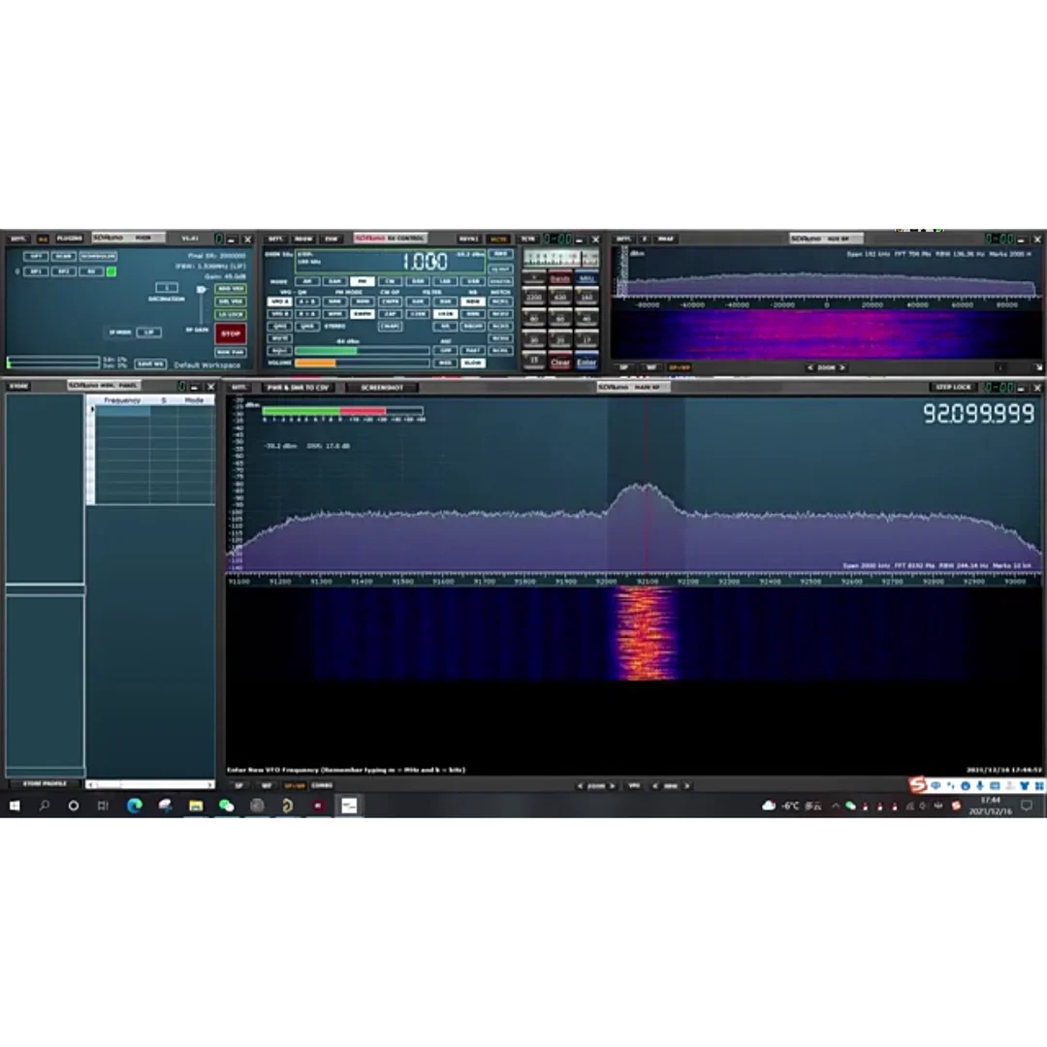Set AGC to FAST
1047x1047 pixels.
(473, 351)
